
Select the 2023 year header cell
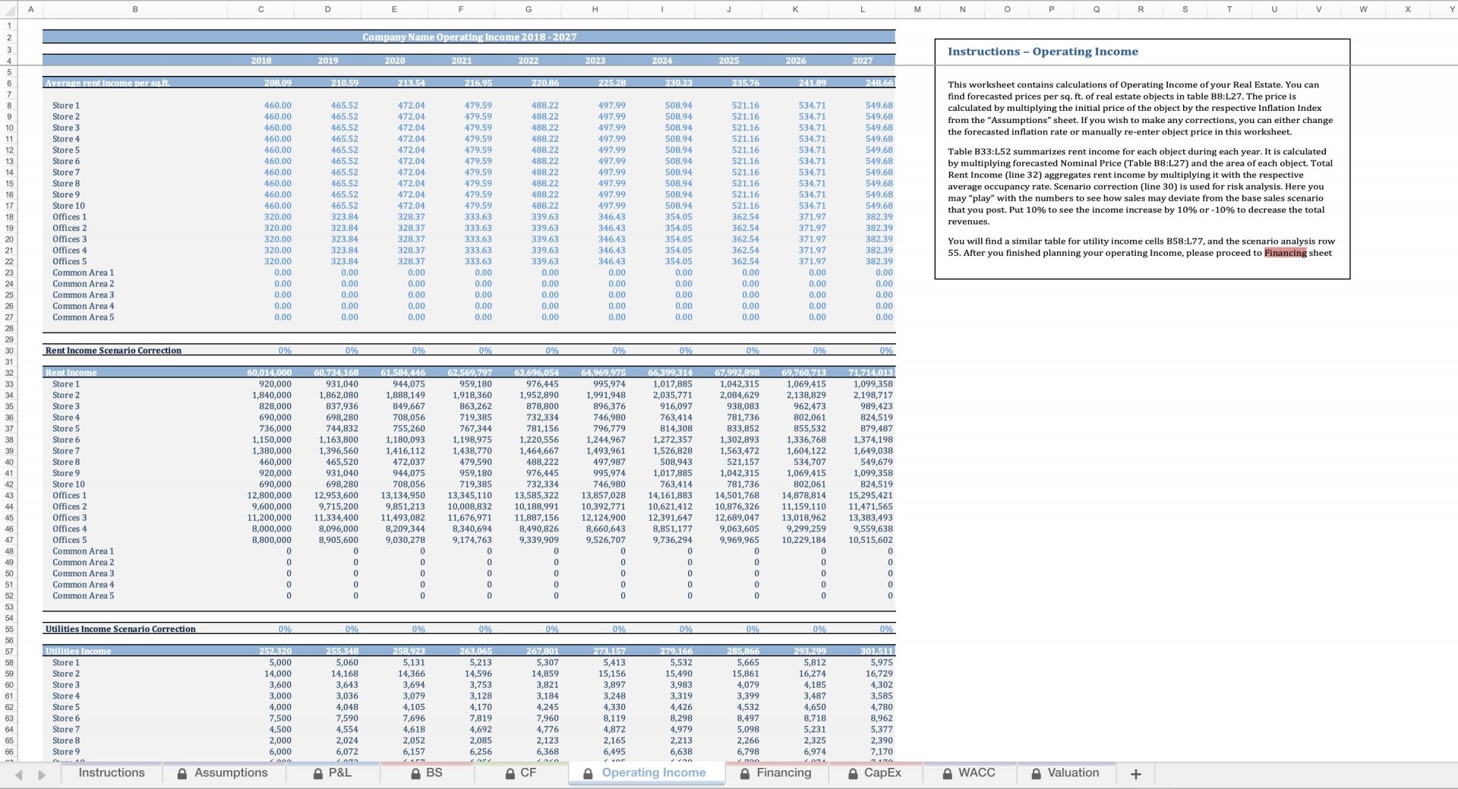tap(595, 61)
